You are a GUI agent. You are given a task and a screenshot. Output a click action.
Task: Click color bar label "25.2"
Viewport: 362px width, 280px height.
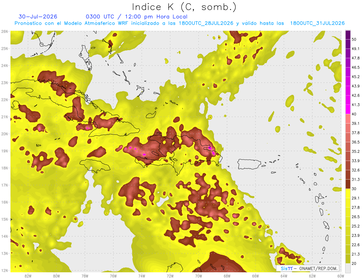pos(356,226)
